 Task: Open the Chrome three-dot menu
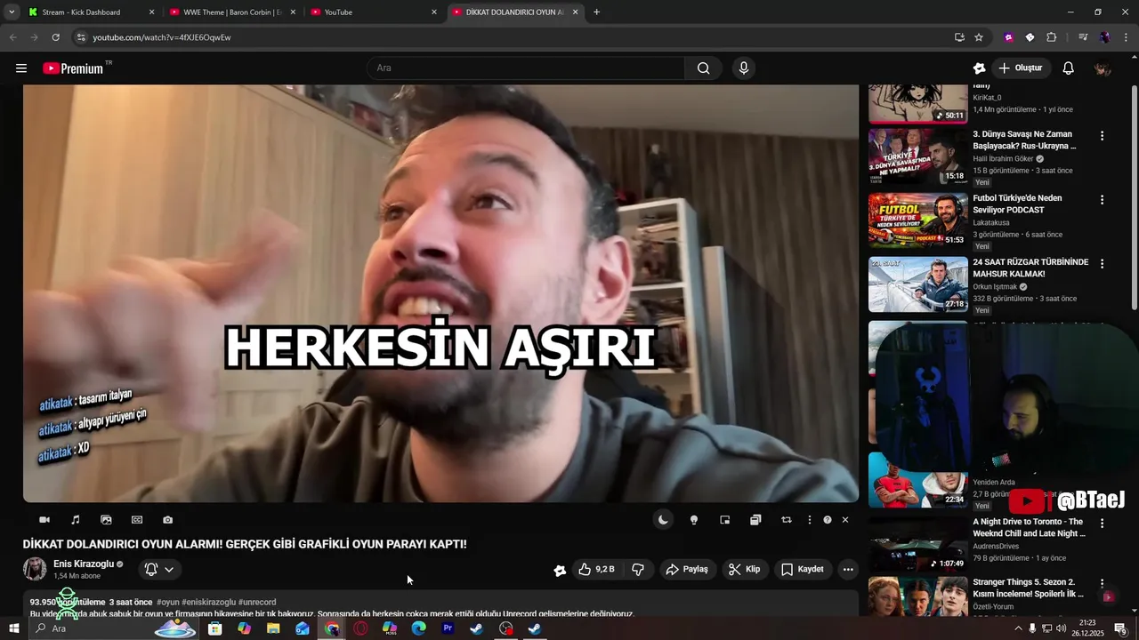tap(1124, 37)
